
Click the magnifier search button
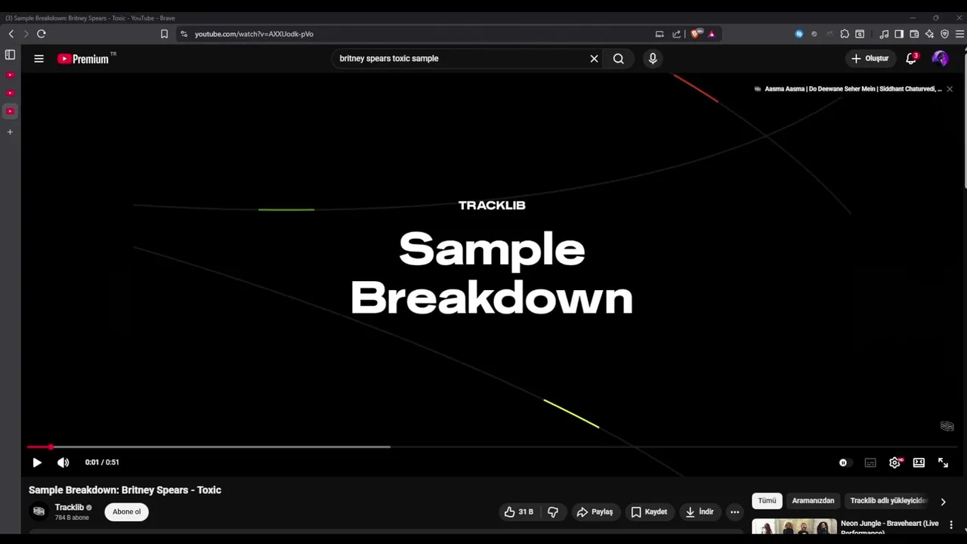619,58
